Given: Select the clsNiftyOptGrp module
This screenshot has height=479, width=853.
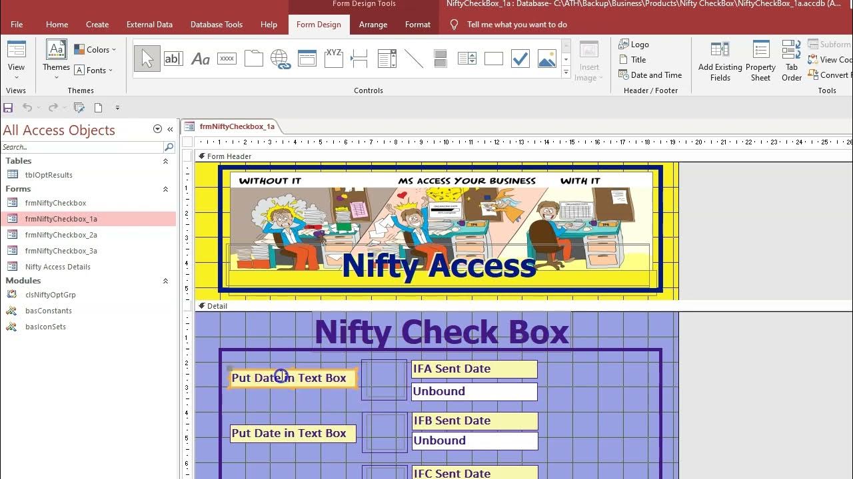Looking at the screenshot, I should pos(89,295).
